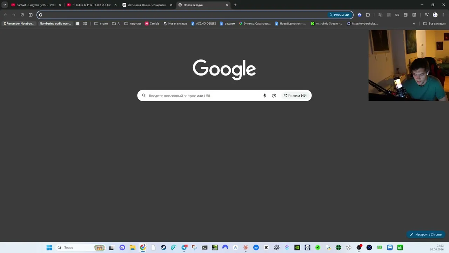The height and width of the screenshot is (253, 449).
Task: Open the taskbar clock and date
Action: coord(437,248)
